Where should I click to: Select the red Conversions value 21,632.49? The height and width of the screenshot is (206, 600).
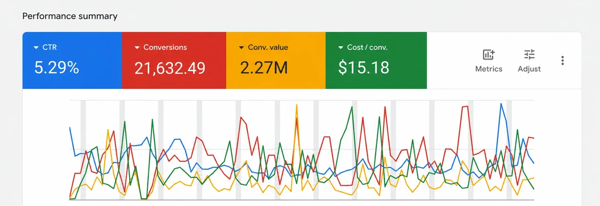[x=170, y=68]
